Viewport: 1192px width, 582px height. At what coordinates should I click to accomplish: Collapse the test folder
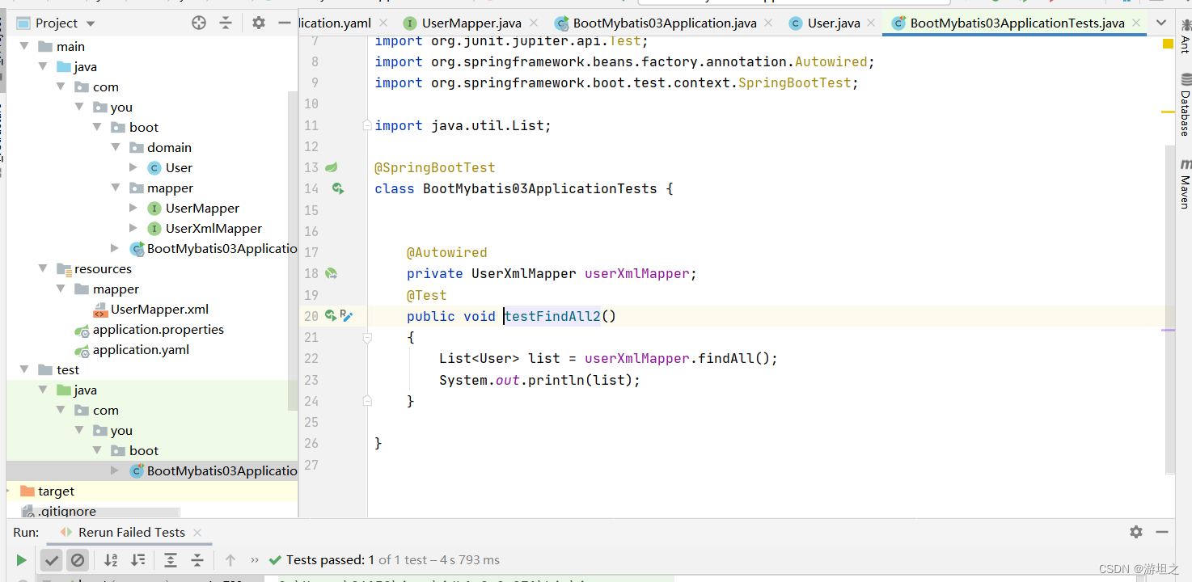coord(24,369)
